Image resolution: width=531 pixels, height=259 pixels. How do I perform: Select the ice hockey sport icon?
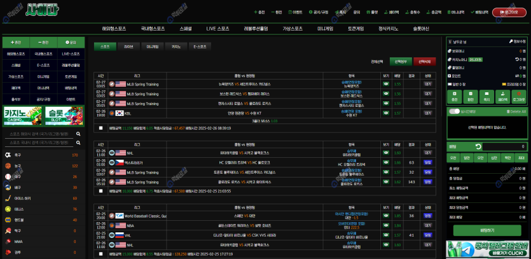coord(8,199)
